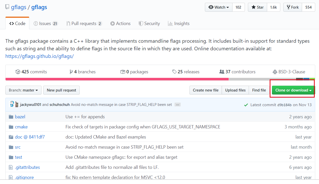Open the gflags owner link
The width and height of the screenshot is (319, 184).
tap(19, 7)
